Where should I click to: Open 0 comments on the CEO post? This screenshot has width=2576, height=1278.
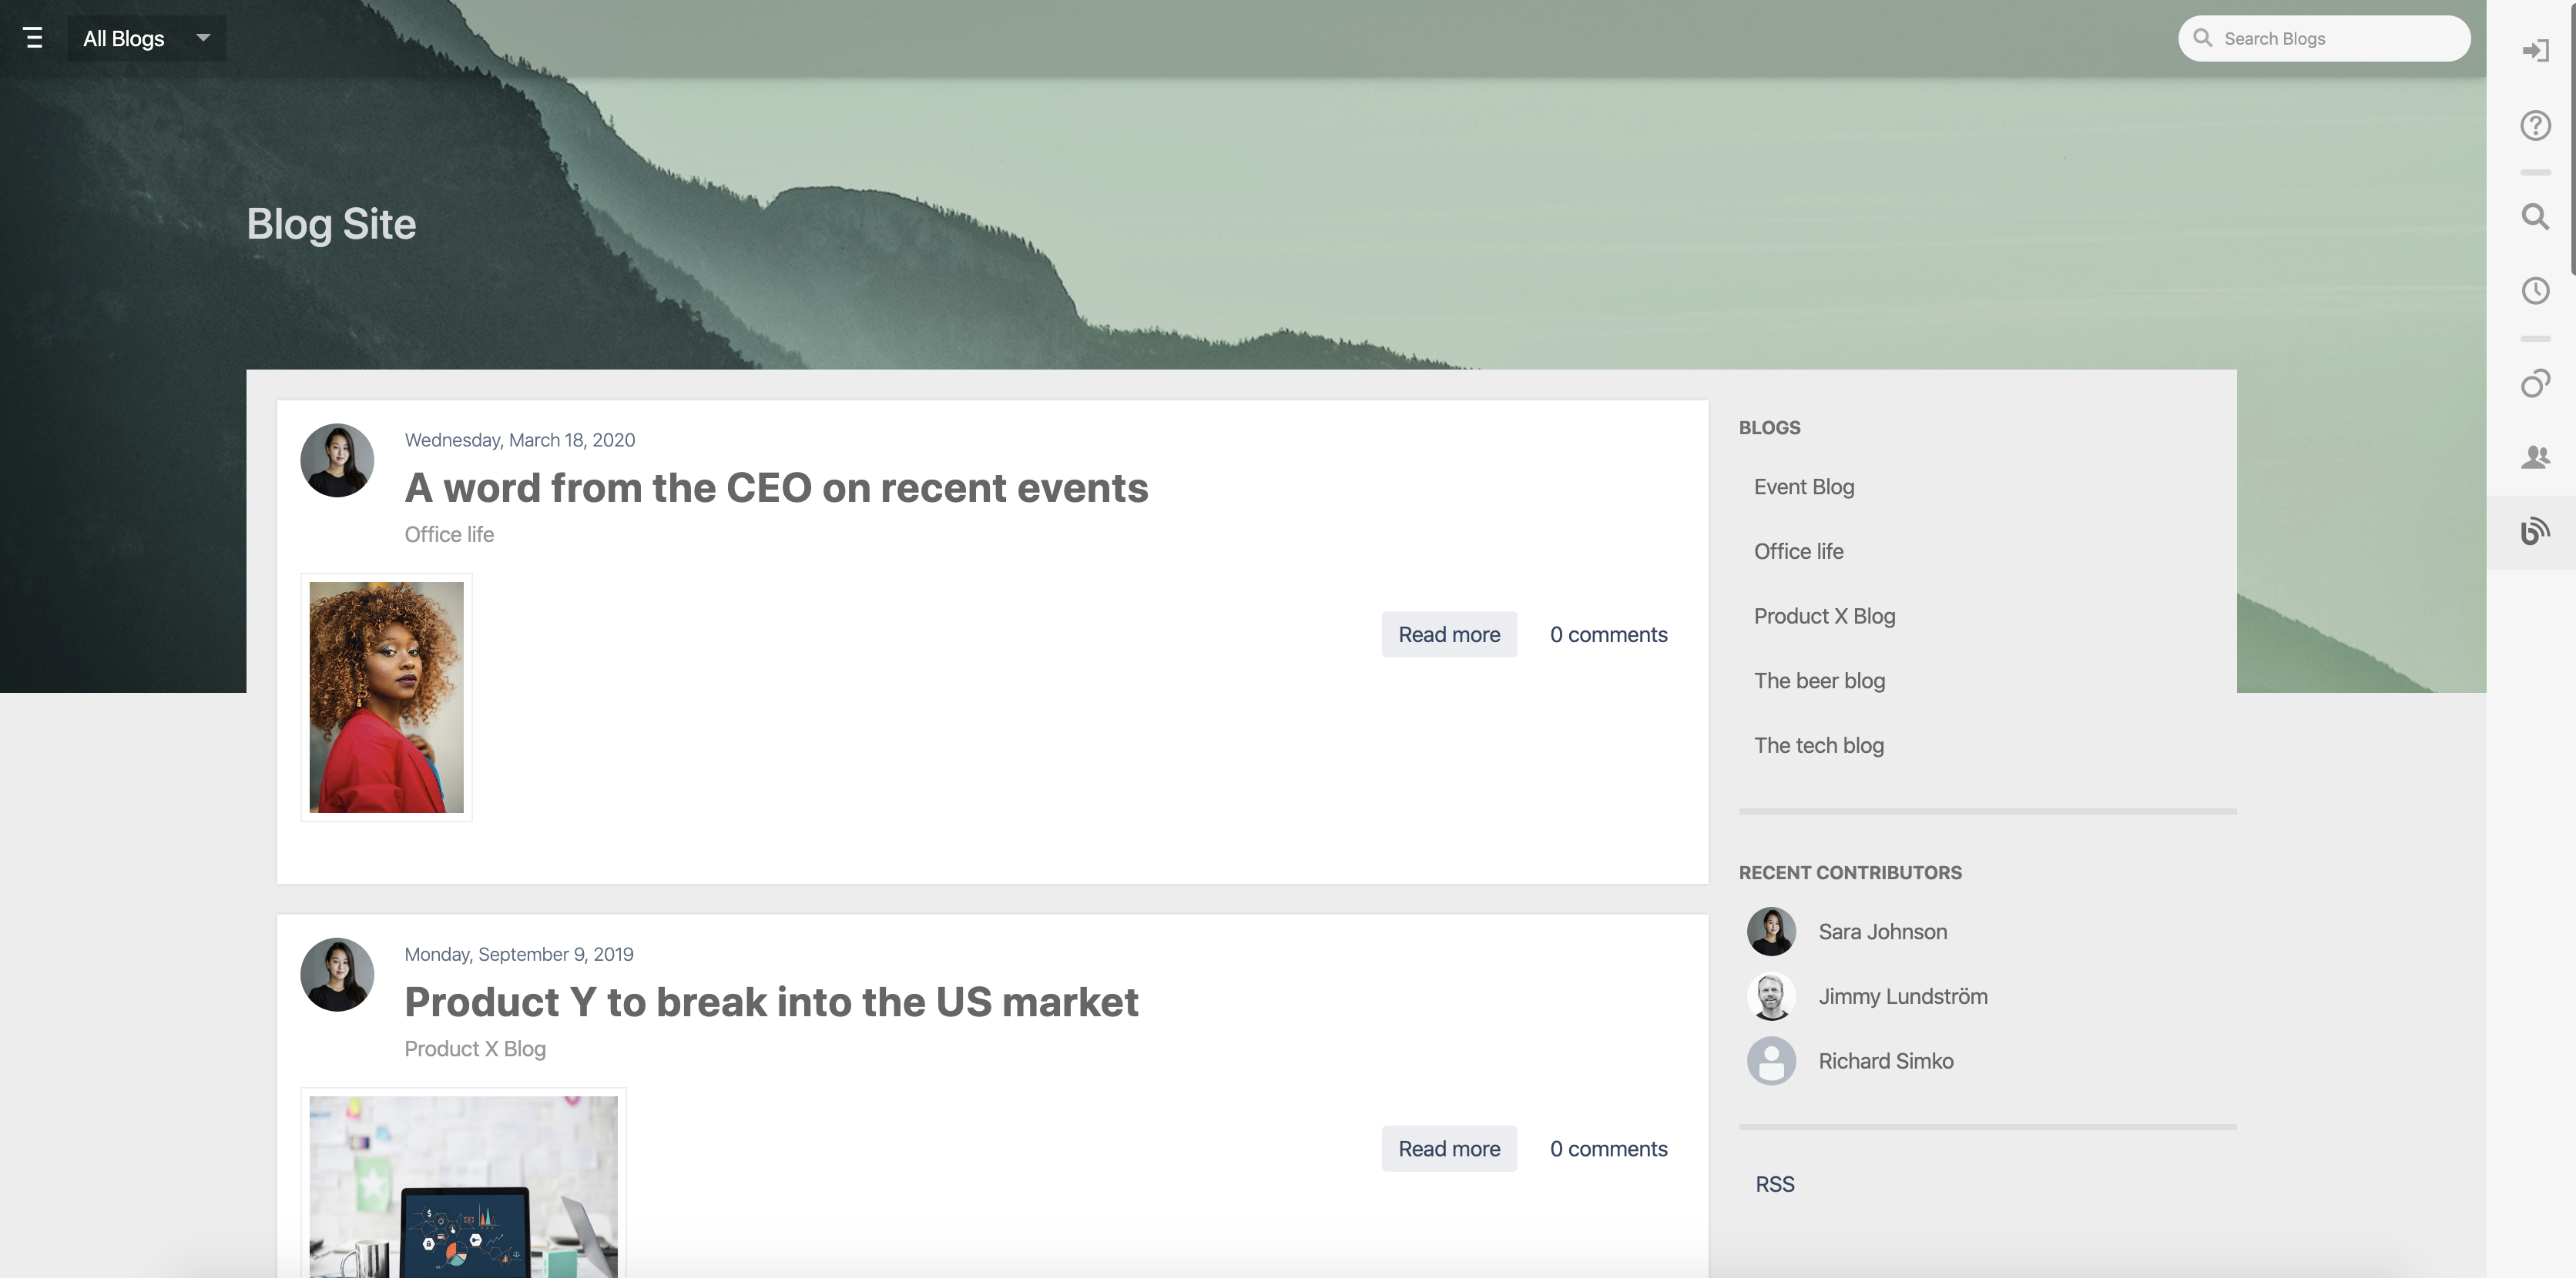point(1608,634)
